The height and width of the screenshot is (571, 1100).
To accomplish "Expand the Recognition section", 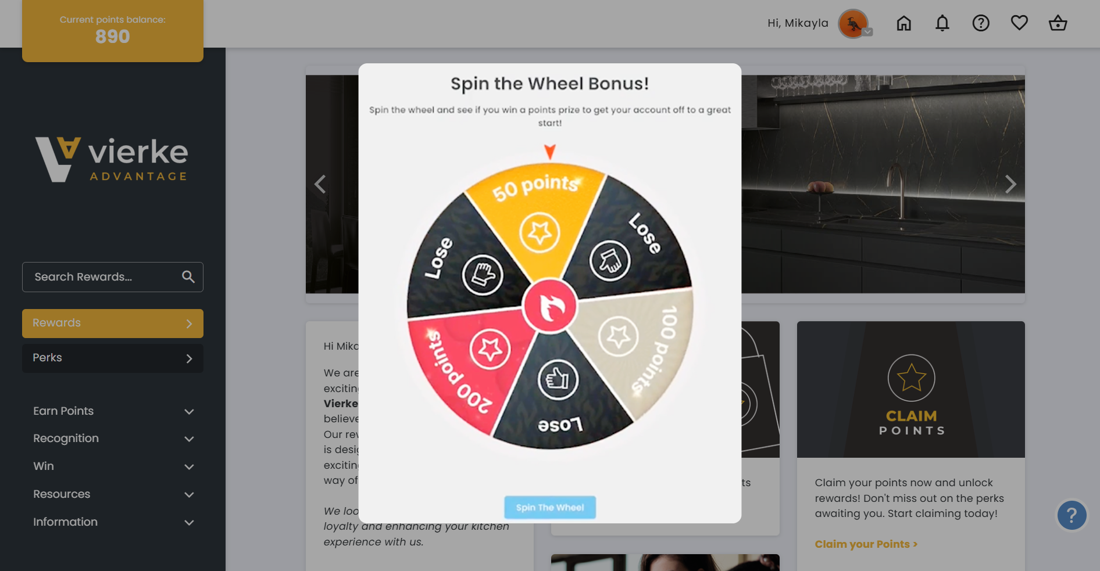I will point(113,439).
